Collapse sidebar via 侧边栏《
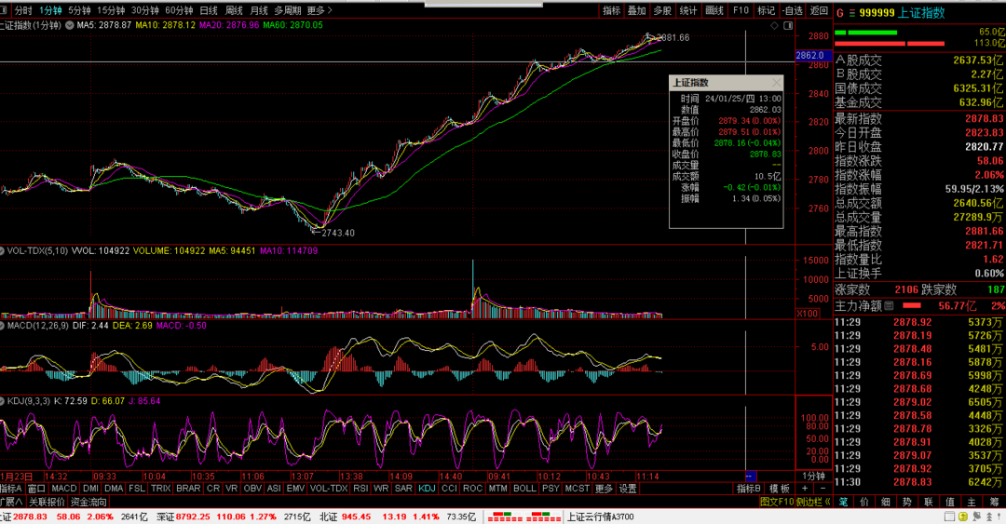The height and width of the screenshot is (524, 1006). pyautogui.click(x=813, y=503)
